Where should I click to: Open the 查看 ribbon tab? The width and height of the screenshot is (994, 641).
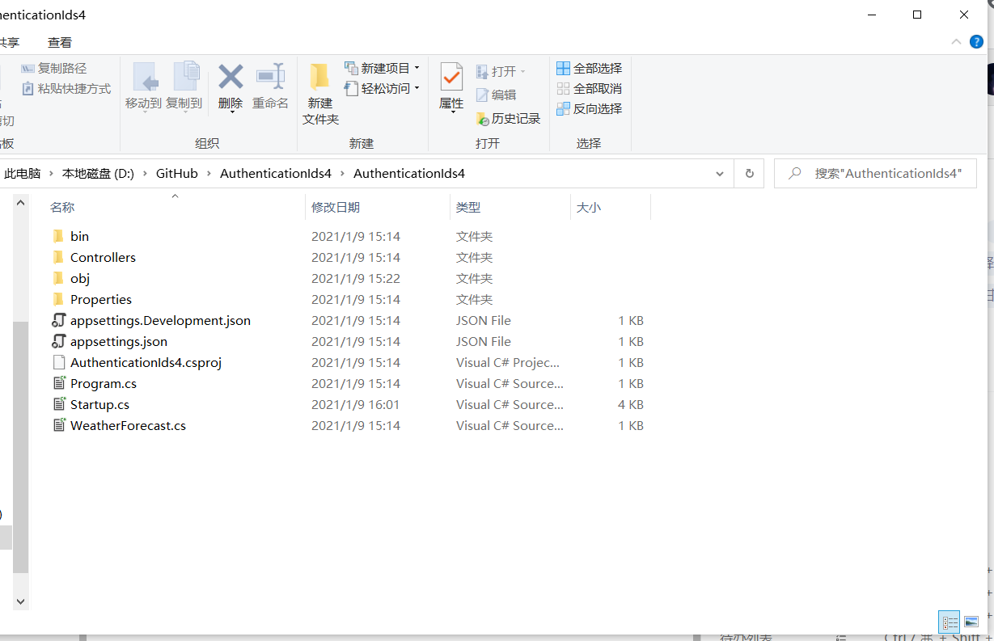(x=60, y=43)
